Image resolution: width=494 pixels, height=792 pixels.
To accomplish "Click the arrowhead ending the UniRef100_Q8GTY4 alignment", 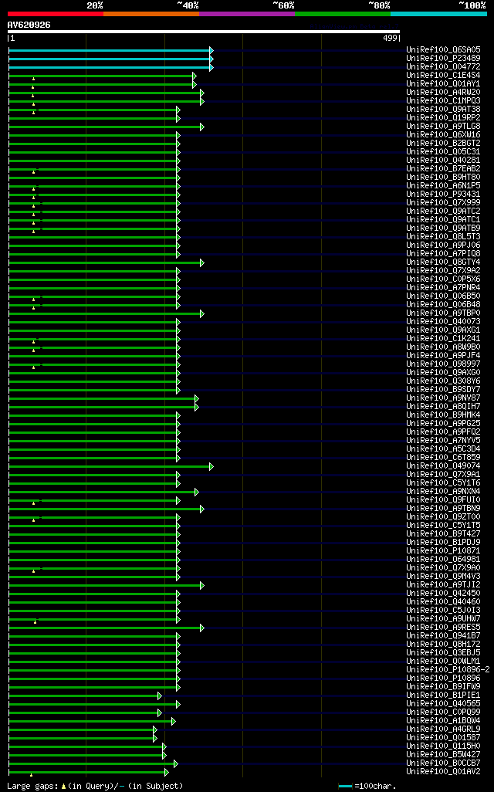I will coord(202,262).
